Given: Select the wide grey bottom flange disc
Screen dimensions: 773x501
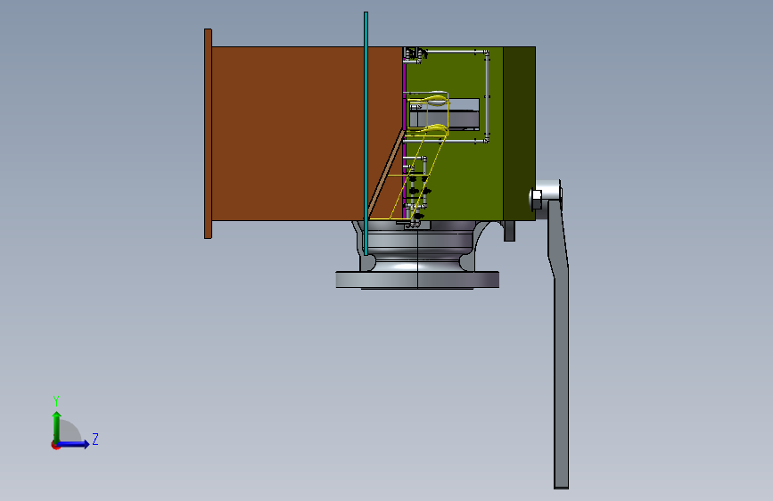Looking at the screenshot, I should (417, 280).
